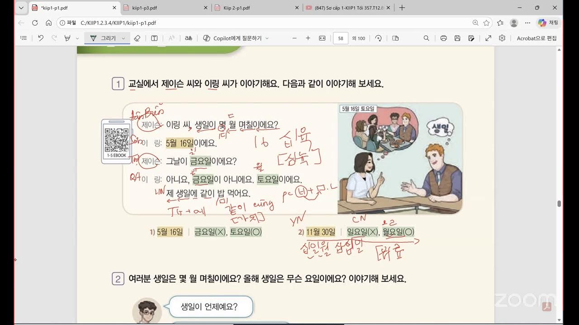Open the browser profile menu
579x325 pixels.
[x=514, y=23]
